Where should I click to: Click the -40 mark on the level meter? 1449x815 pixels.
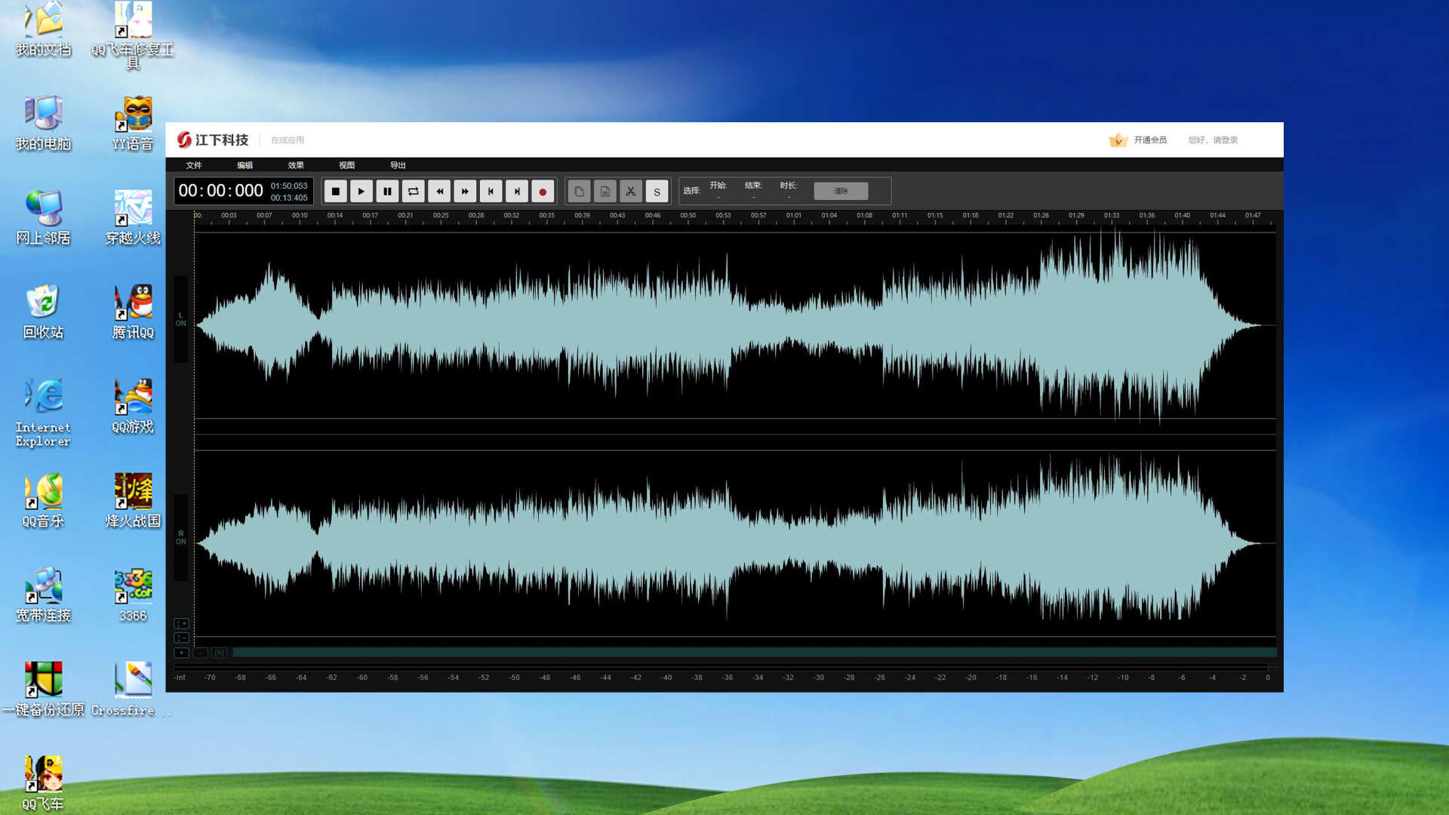[x=666, y=678]
